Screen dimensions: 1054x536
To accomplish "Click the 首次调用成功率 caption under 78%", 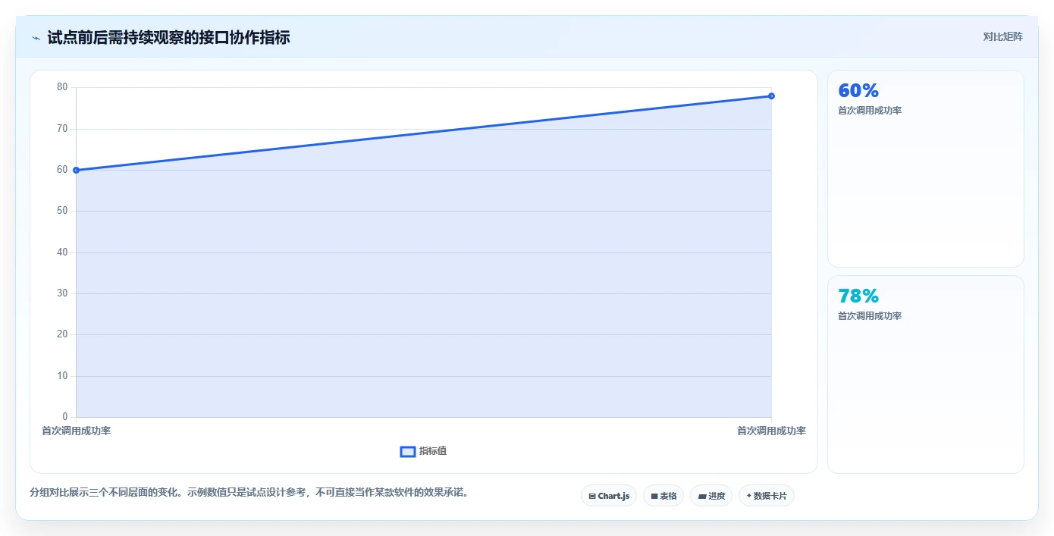I will click(x=870, y=316).
